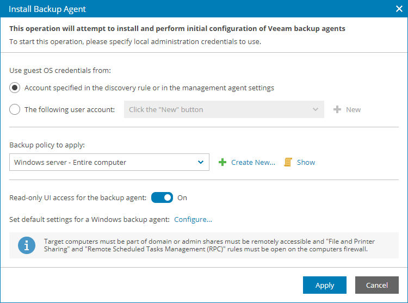Click the chevron on the user account dropdown
The width and height of the screenshot is (408, 303).
[316, 109]
